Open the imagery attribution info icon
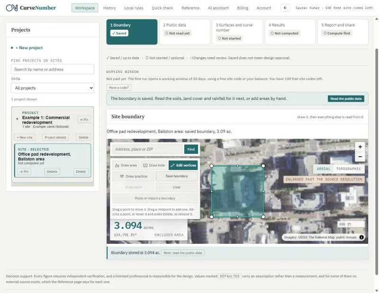The height and width of the screenshot is (293, 379). pyautogui.click(x=361, y=237)
